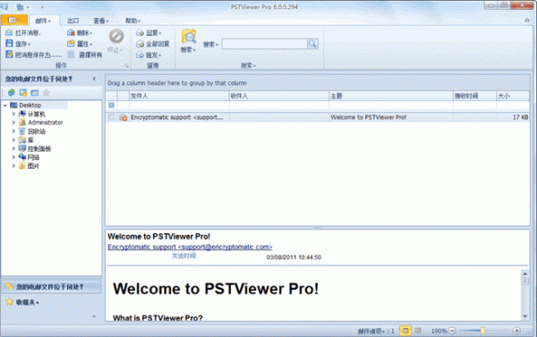This screenshot has width=537, height=337.
Task: Click the 打开消息 open message icon
Action: coord(9,32)
